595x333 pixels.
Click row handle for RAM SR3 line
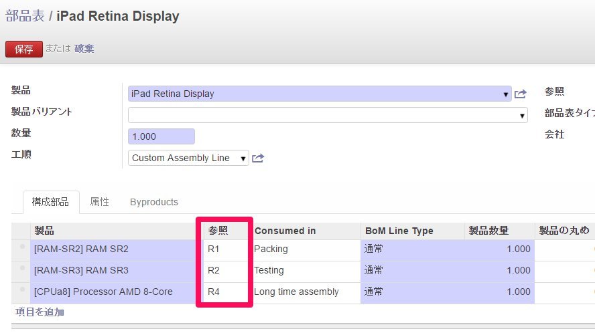click(x=22, y=268)
